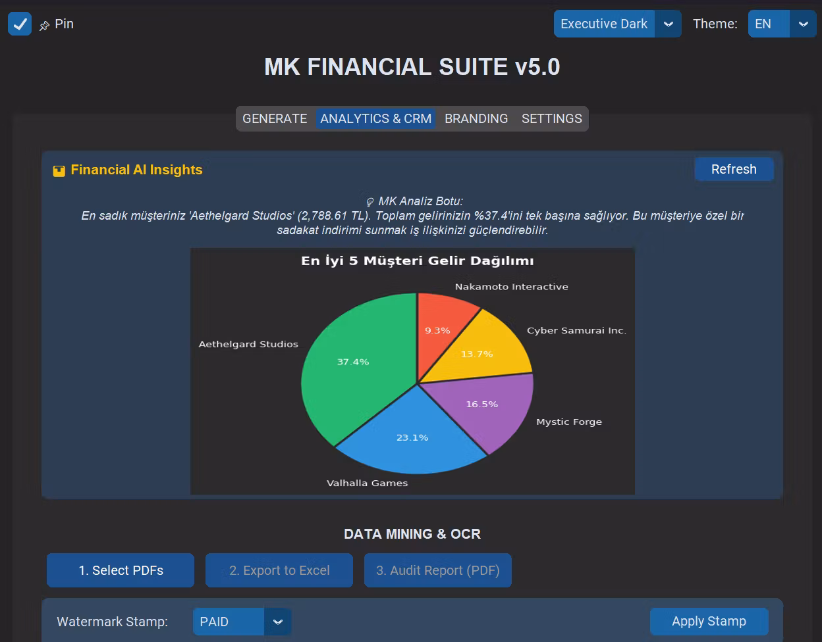Expand the PAID Watermark Stamp dropdown
Viewport: 822px width, 642px height.
click(x=242, y=622)
